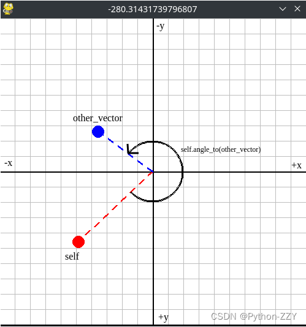Click the red self point

tap(78, 242)
